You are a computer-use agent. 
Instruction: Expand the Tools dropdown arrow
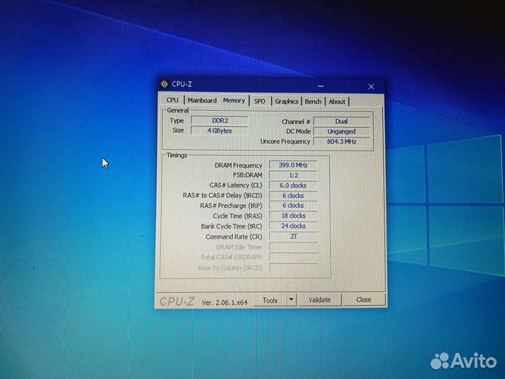291,300
